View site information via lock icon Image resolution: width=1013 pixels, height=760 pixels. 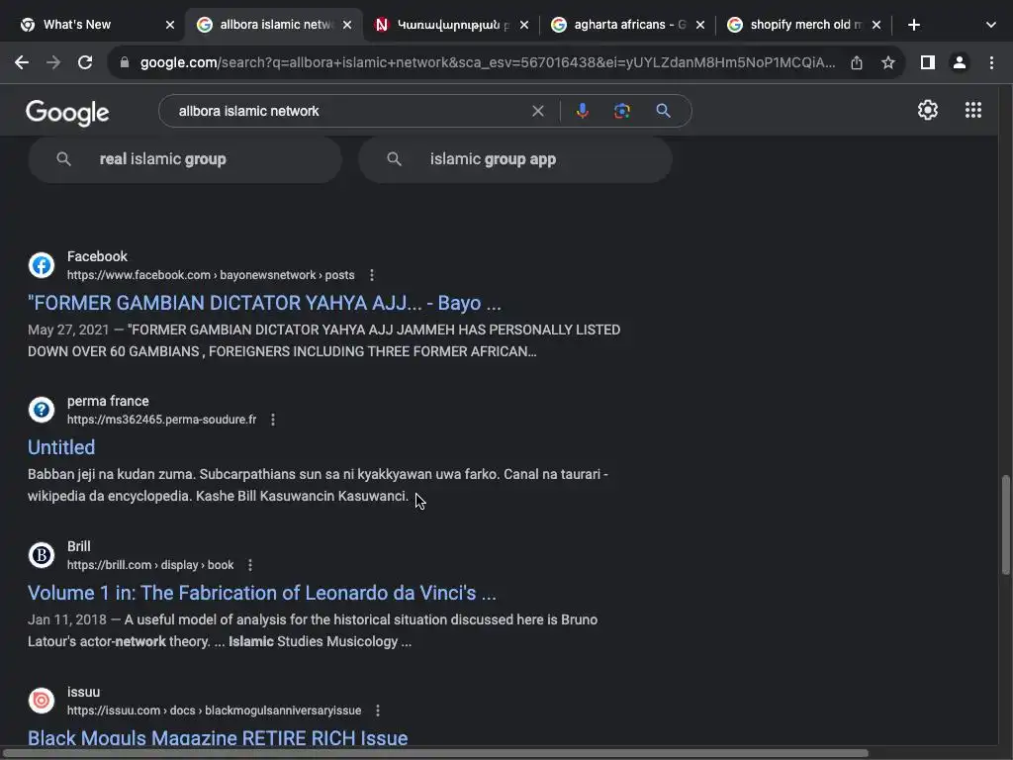pos(125,62)
